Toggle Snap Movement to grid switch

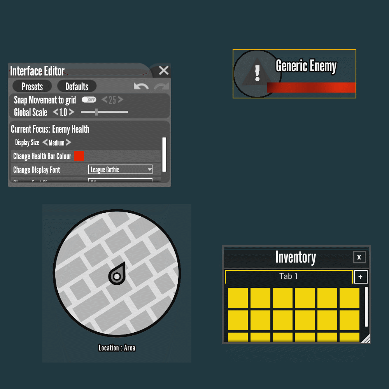click(89, 100)
